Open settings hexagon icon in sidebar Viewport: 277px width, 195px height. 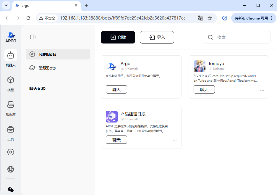pos(11,152)
